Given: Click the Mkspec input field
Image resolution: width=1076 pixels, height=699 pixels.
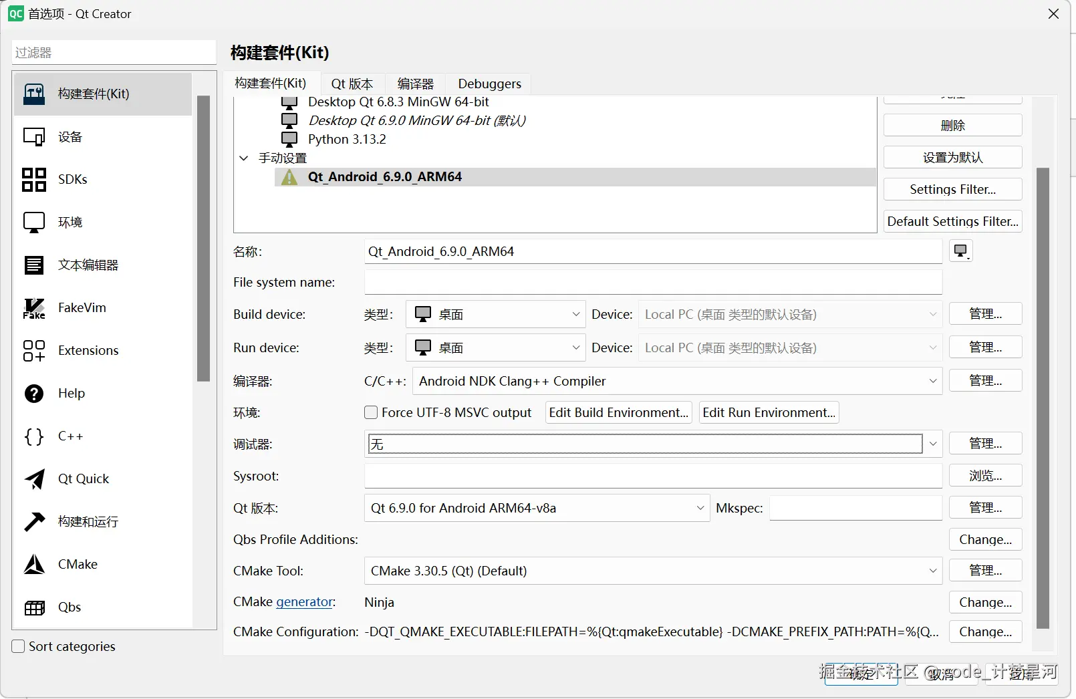Looking at the screenshot, I should coord(855,508).
